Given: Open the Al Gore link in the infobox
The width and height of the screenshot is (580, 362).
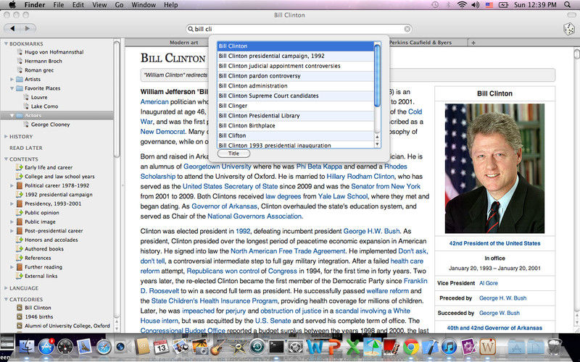Looking at the screenshot, I should click(x=488, y=283).
